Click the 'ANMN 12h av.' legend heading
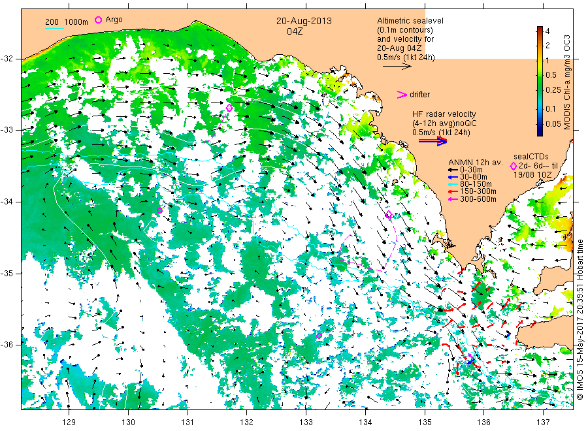 (x=476, y=163)
